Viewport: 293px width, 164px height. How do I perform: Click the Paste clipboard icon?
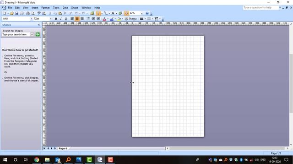click(x=60, y=13)
